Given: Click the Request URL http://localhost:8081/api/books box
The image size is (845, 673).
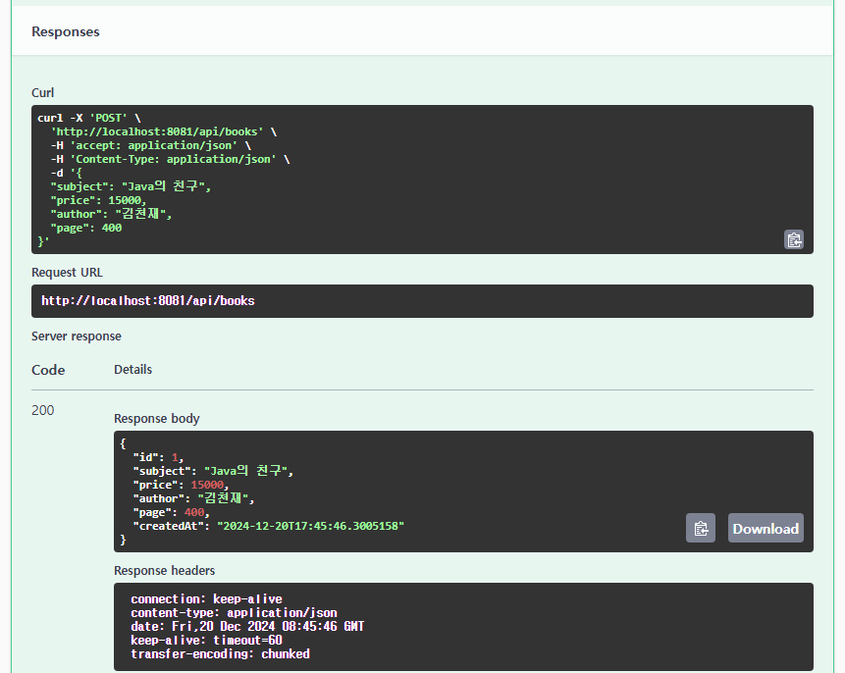Looking at the screenshot, I should click(422, 300).
